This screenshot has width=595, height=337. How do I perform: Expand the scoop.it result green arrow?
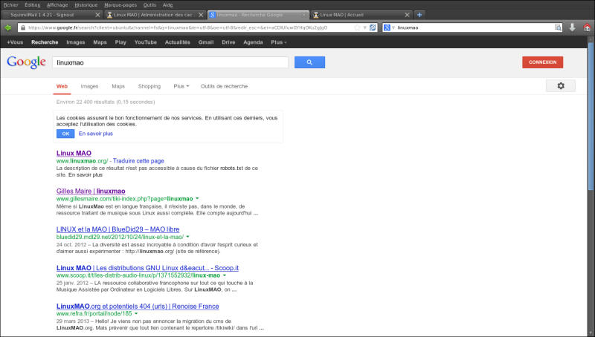click(225, 275)
